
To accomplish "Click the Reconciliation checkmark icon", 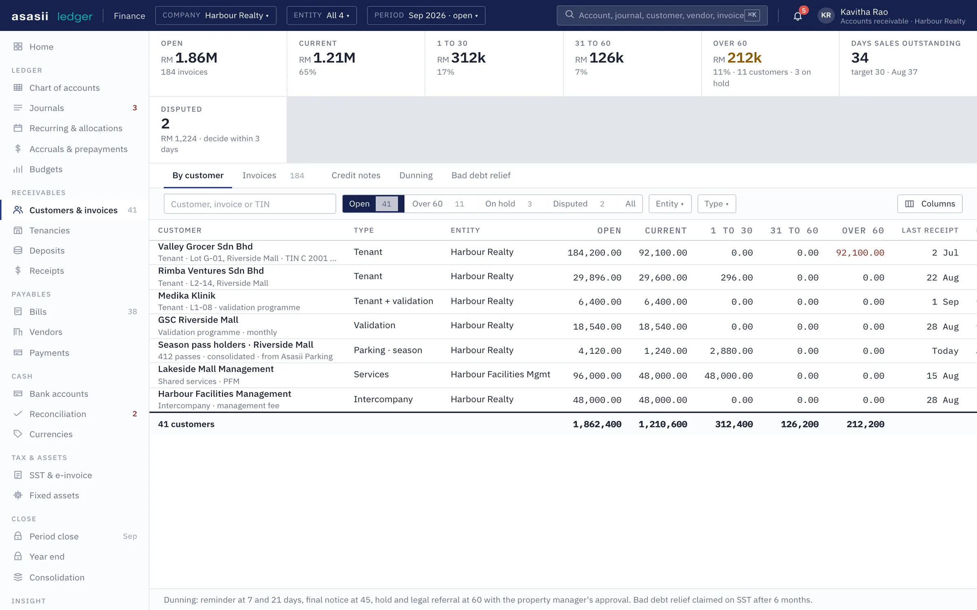I will 18,413.
